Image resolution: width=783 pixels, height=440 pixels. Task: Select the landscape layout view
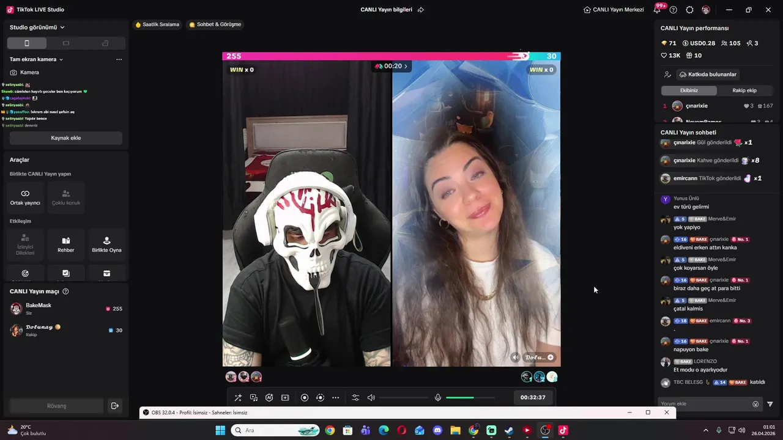[x=66, y=43]
